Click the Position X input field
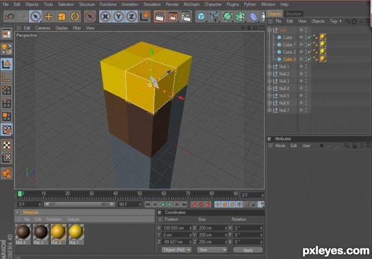This screenshot has height=259, width=372. [177, 228]
